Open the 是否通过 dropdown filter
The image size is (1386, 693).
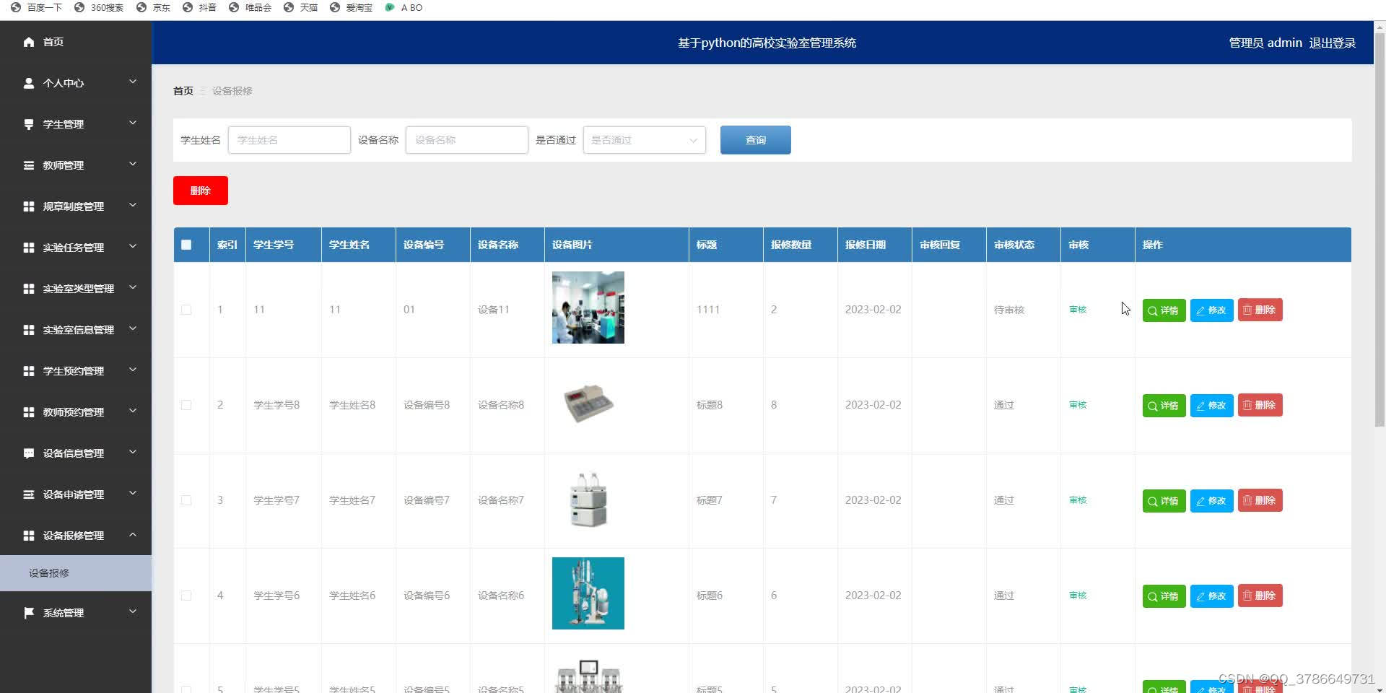pos(644,140)
